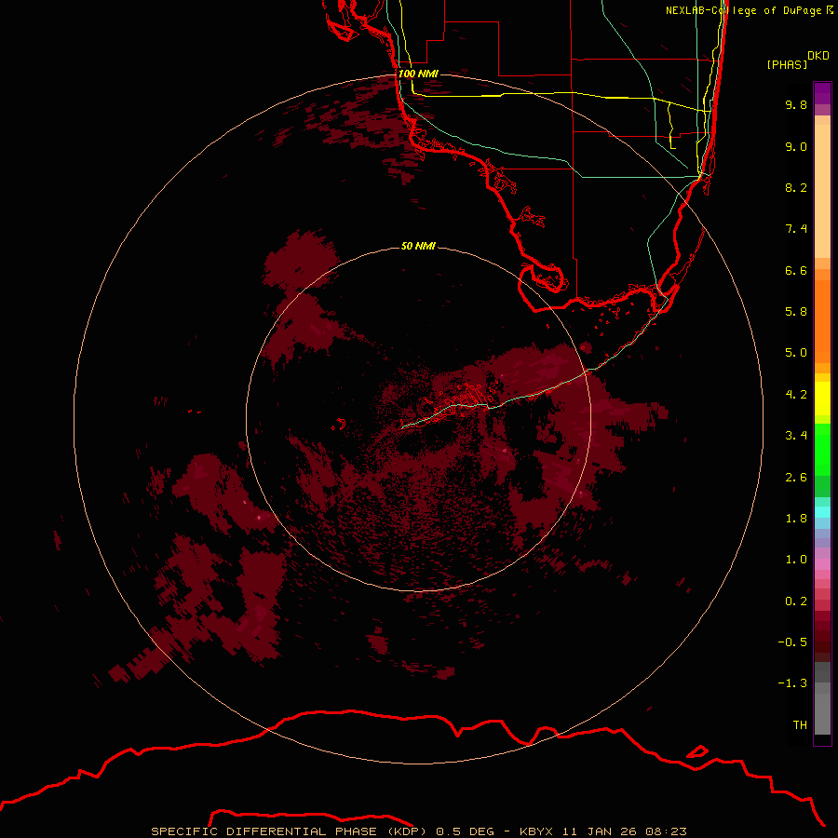
Task: Click the 9.8 value on the color scale
Action: (x=796, y=104)
